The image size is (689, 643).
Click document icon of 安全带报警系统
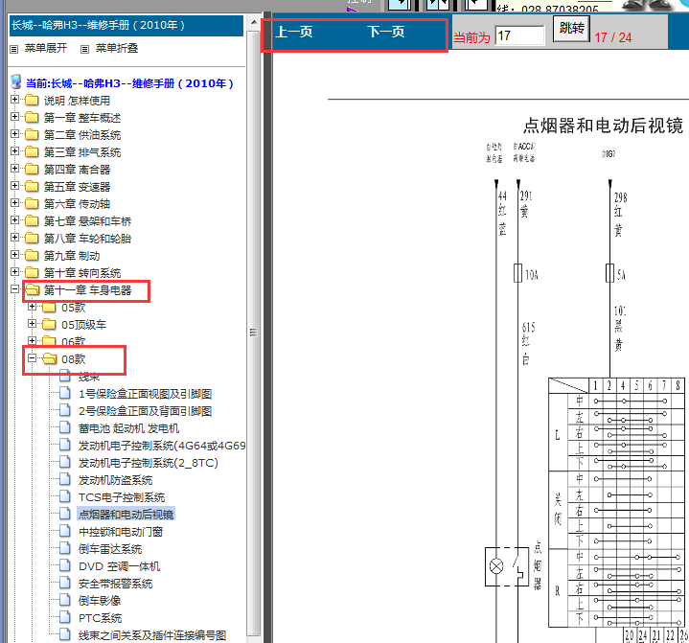click(65, 583)
